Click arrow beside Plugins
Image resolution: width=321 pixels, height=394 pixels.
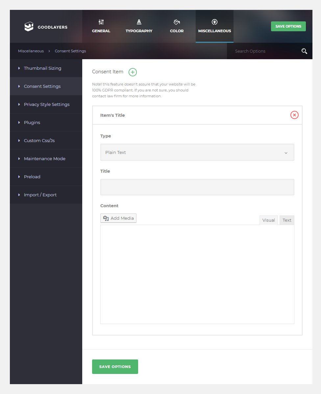pyautogui.click(x=19, y=122)
